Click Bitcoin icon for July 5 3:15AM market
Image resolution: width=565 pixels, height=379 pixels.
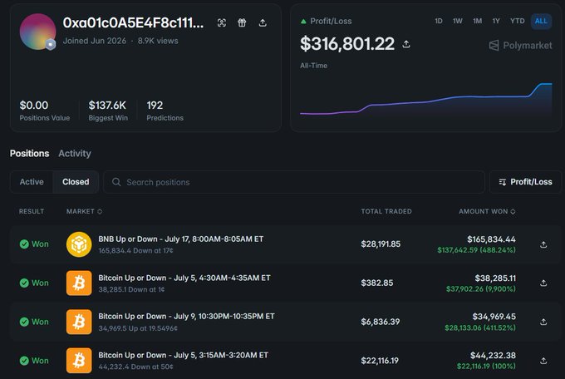[79, 360]
